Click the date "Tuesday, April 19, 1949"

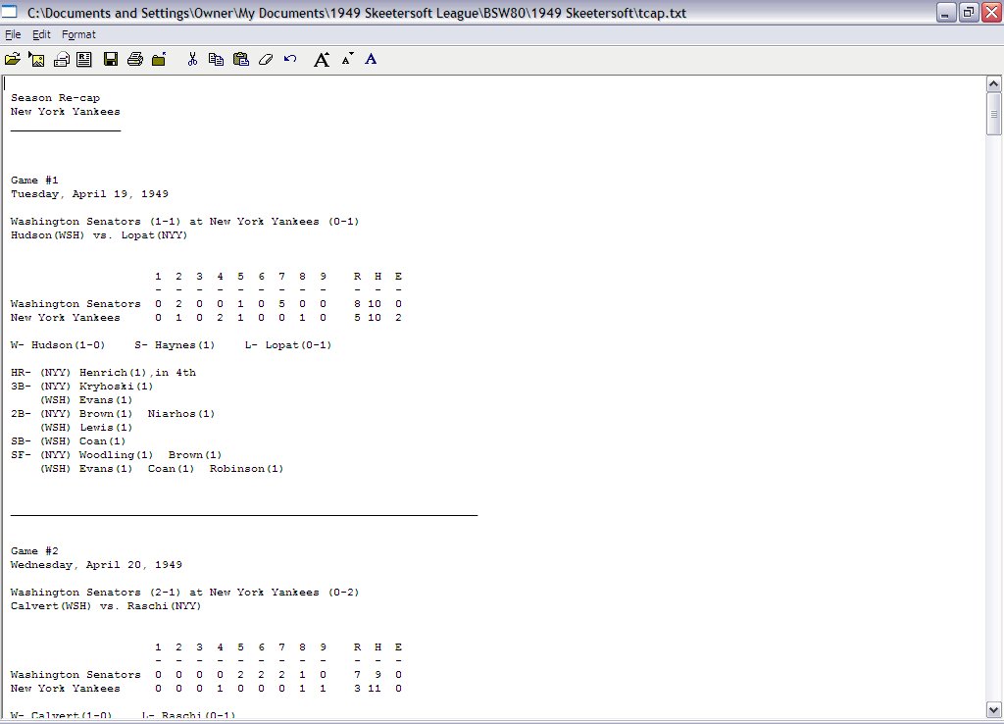click(x=89, y=194)
